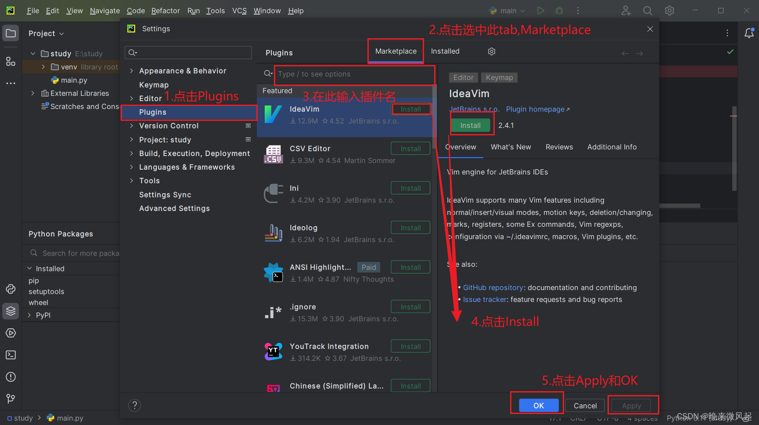Image resolution: width=759 pixels, height=425 pixels.
Task: Select the CSV Editor plugin icon
Action: point(273,154)
